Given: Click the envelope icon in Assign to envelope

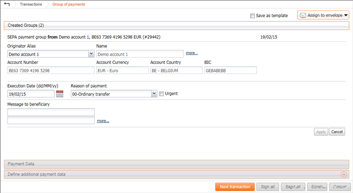Looking at the screenshot, I should point(303,15).
